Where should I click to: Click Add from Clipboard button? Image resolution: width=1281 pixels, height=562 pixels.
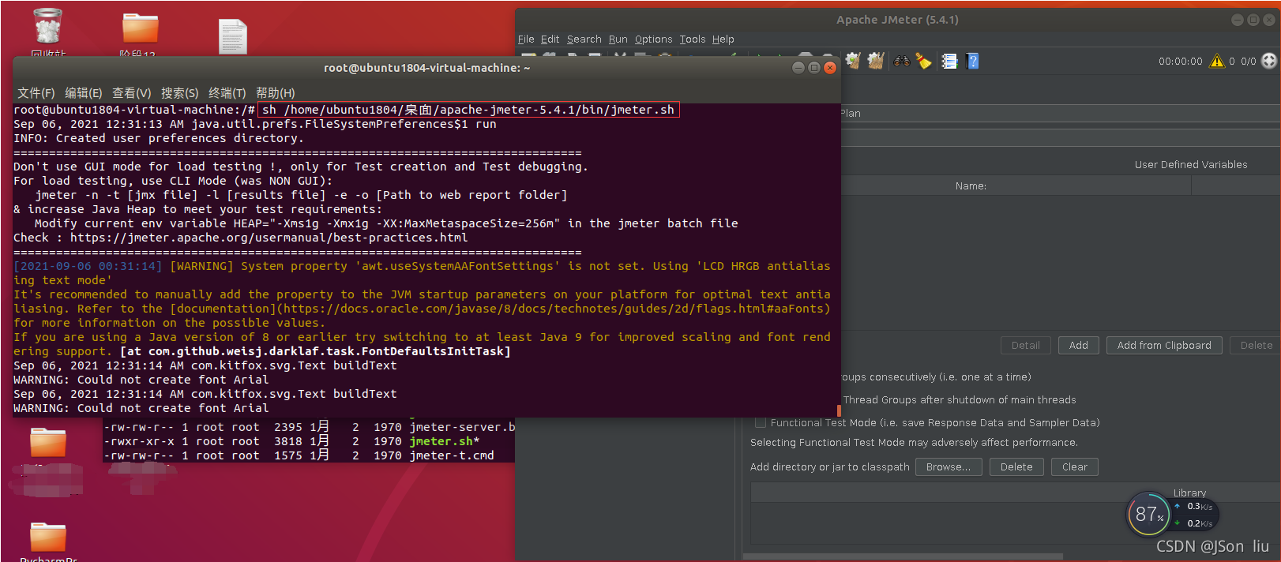(x=1164, y=345)
